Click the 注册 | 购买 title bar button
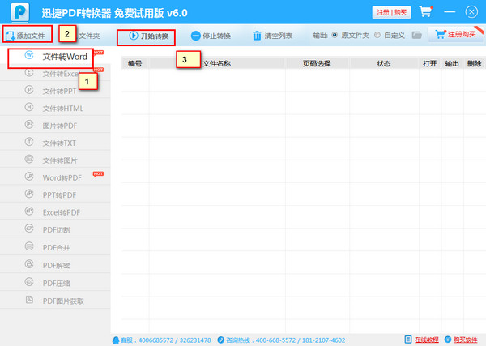The height and width of the screenshot is (346, 486). 391,12
